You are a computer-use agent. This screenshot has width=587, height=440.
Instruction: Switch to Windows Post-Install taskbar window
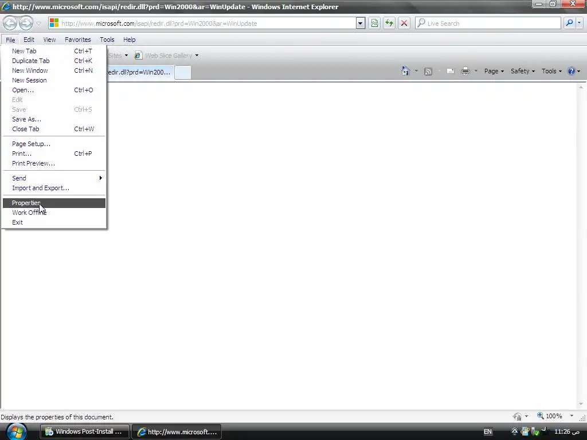[x=85, y=432]
